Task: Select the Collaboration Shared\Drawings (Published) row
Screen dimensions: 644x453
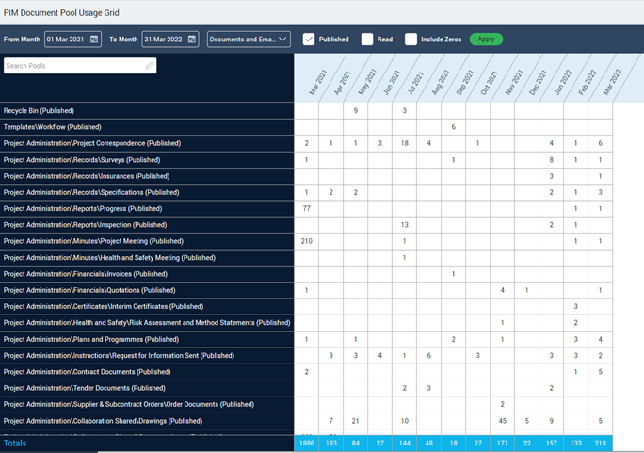Action: [x=103, y=421]
